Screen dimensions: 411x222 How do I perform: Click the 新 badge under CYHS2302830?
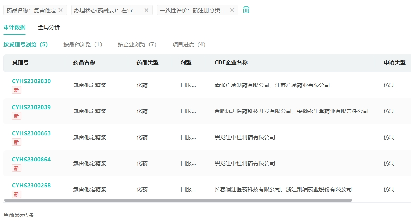point(16,90)
